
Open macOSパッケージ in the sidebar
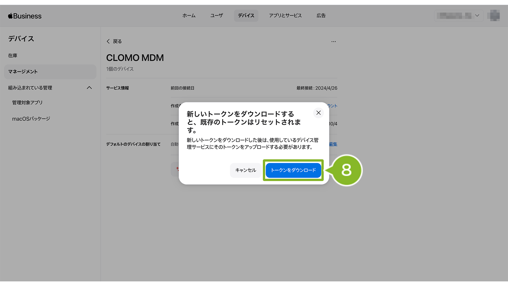point(31,119)
